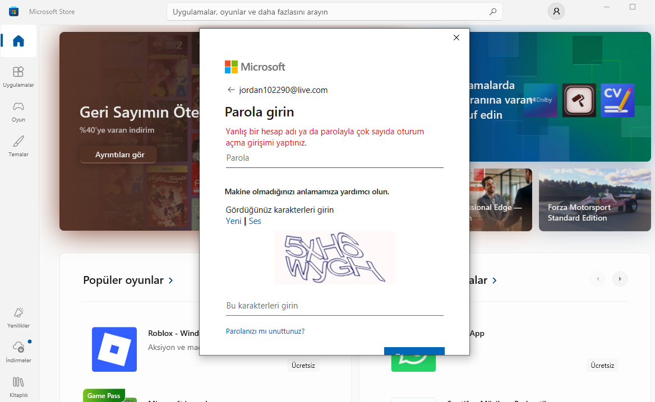This screenshot has width=655, height=402.
Task: Maximize the Microsoft Store window
Action: tap(633, 7)
